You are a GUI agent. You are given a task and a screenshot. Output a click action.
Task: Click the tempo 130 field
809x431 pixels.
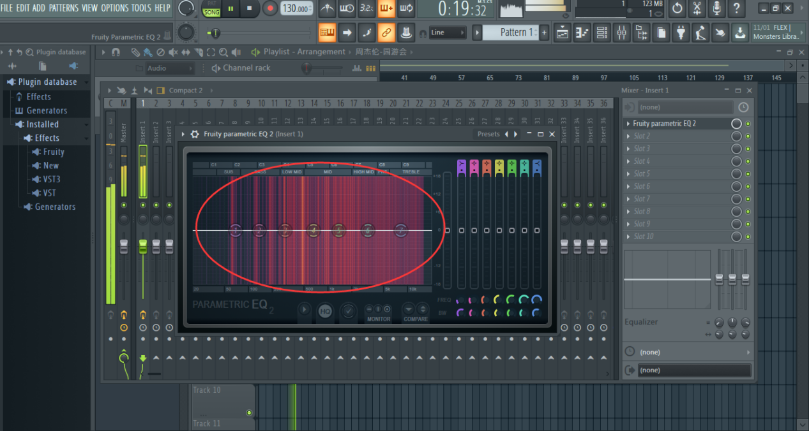coord(296,8)
